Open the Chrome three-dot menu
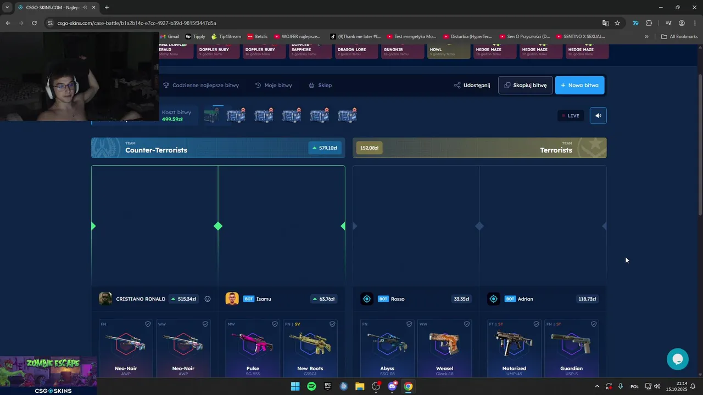703x395 pixels. pos(694,23)
